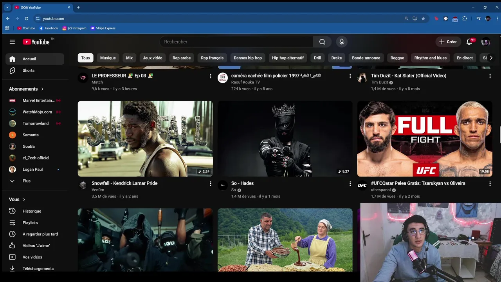Select the Tous filter chip
This screenshot has height=282, width=501.
(x=85, y=58)
